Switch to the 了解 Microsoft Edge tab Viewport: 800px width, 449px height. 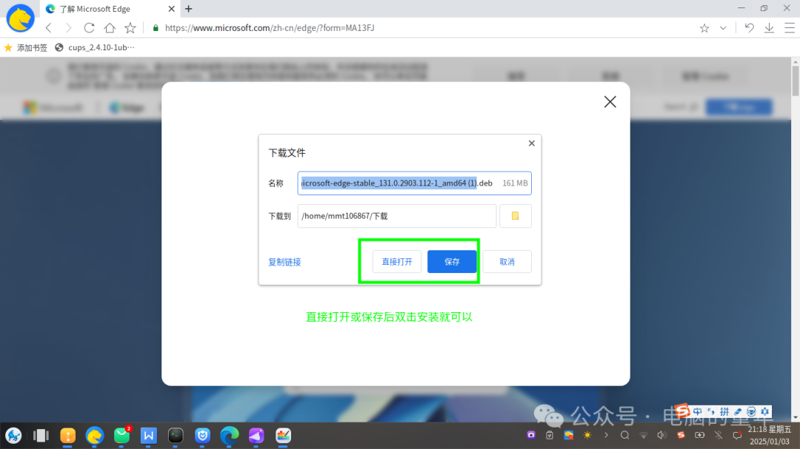click(x=104, y=8)
